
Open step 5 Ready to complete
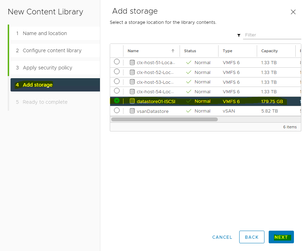(55, 102)
